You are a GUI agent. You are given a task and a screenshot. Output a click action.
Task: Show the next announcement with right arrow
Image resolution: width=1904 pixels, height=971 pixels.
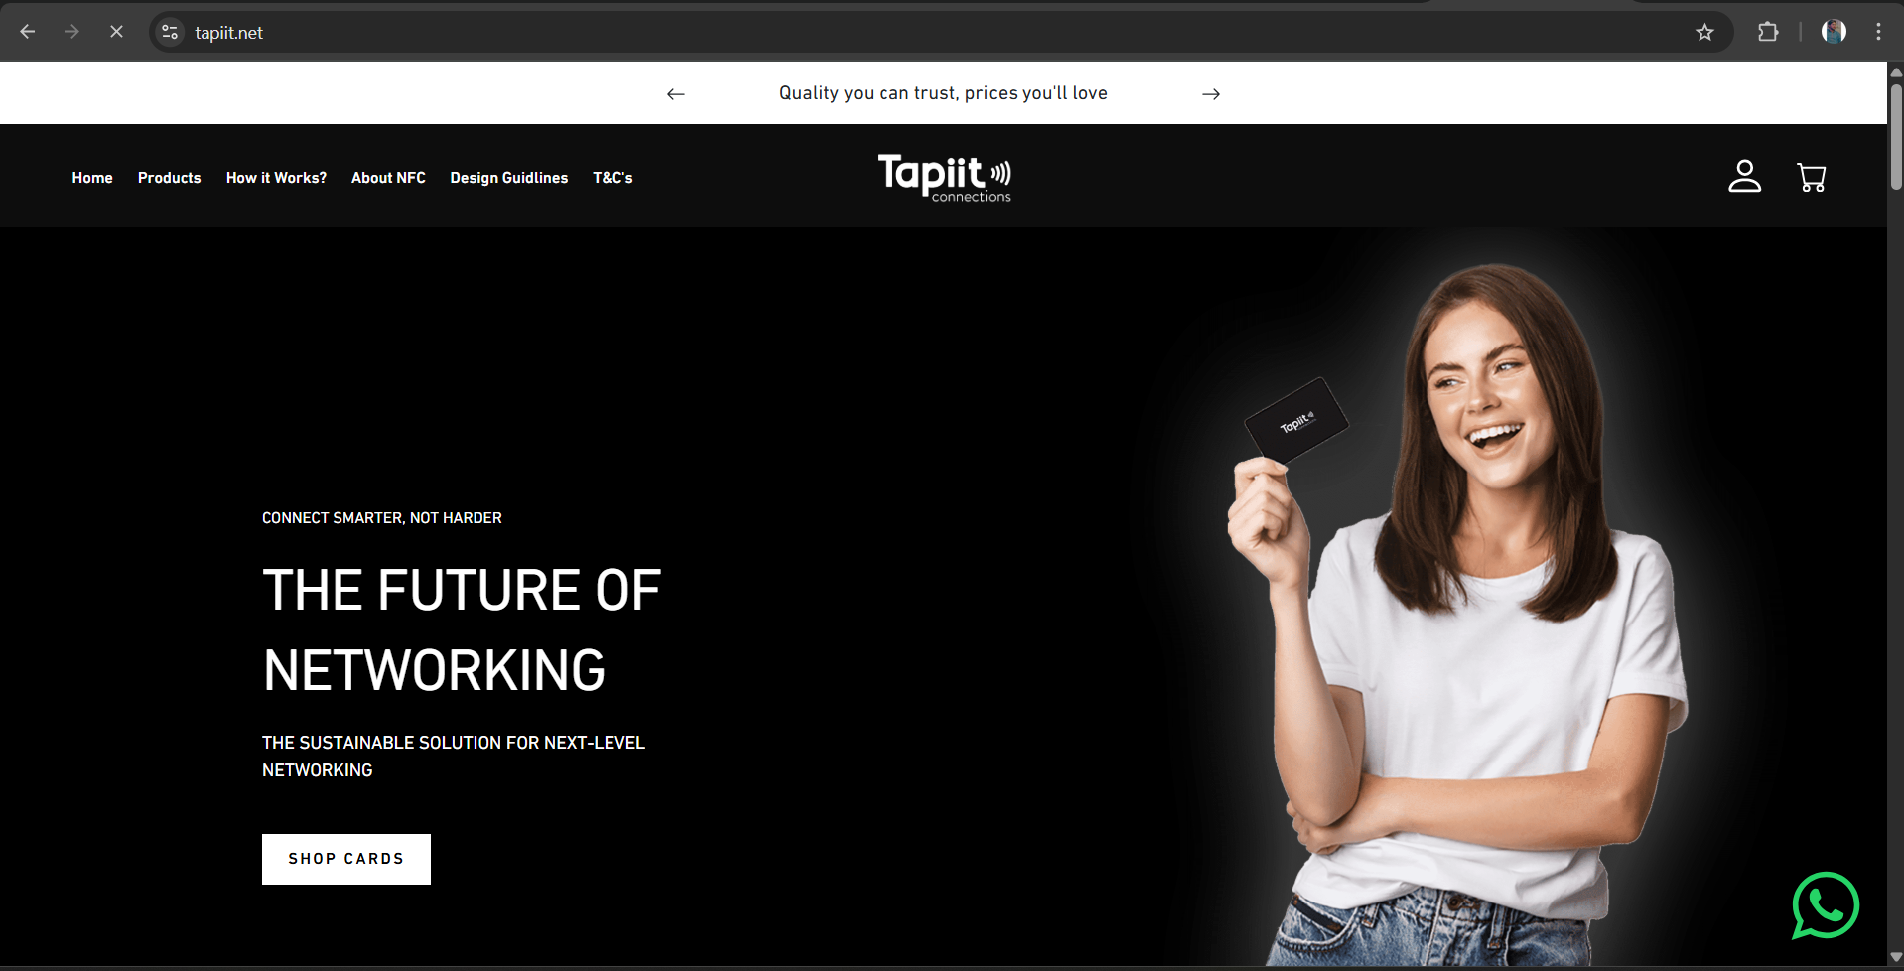1210,93
